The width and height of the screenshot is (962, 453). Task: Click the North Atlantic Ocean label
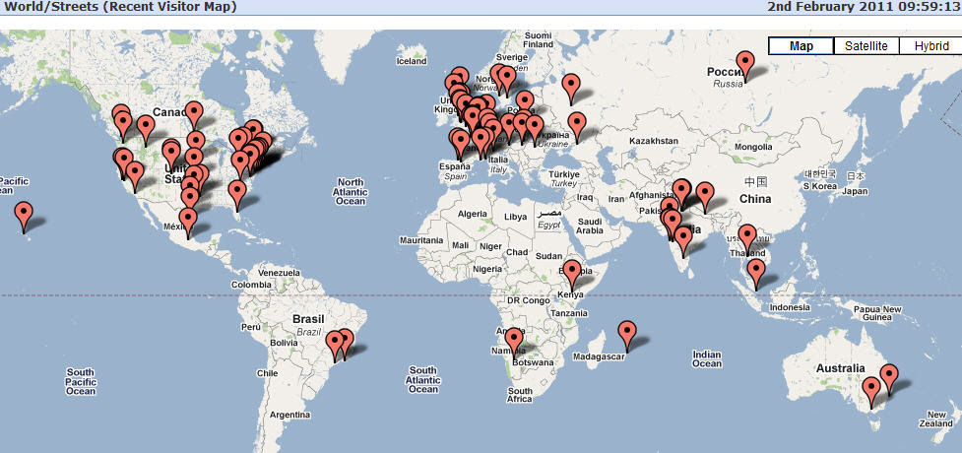351,191
